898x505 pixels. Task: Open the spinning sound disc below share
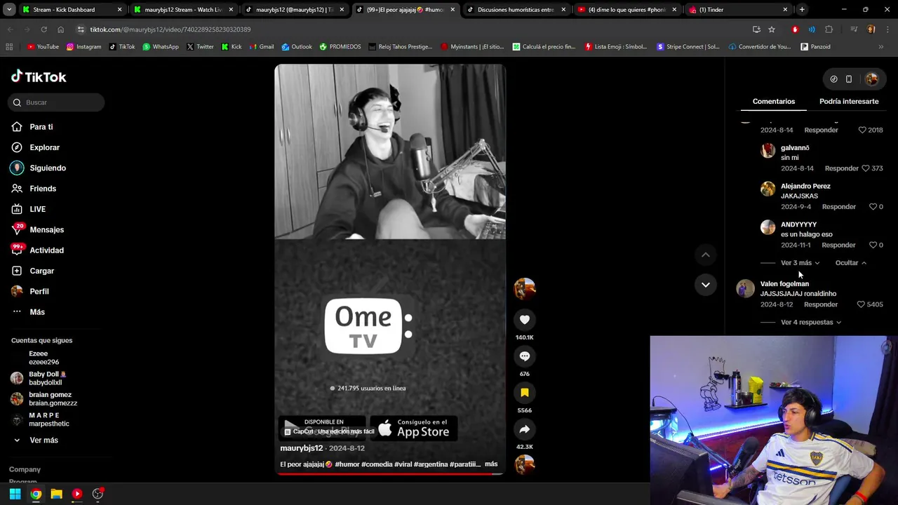coord(524,464)
